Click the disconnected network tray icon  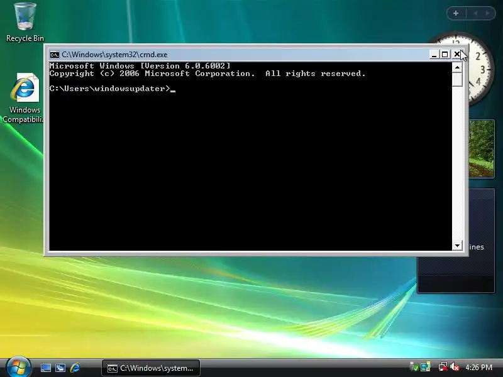(443, 367)
